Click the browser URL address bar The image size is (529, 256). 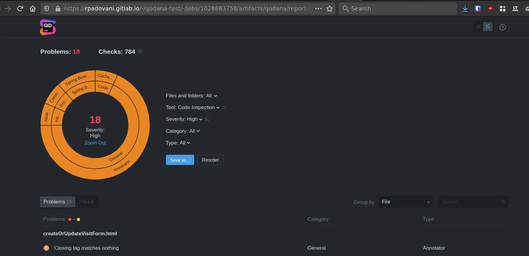point(188,8)
